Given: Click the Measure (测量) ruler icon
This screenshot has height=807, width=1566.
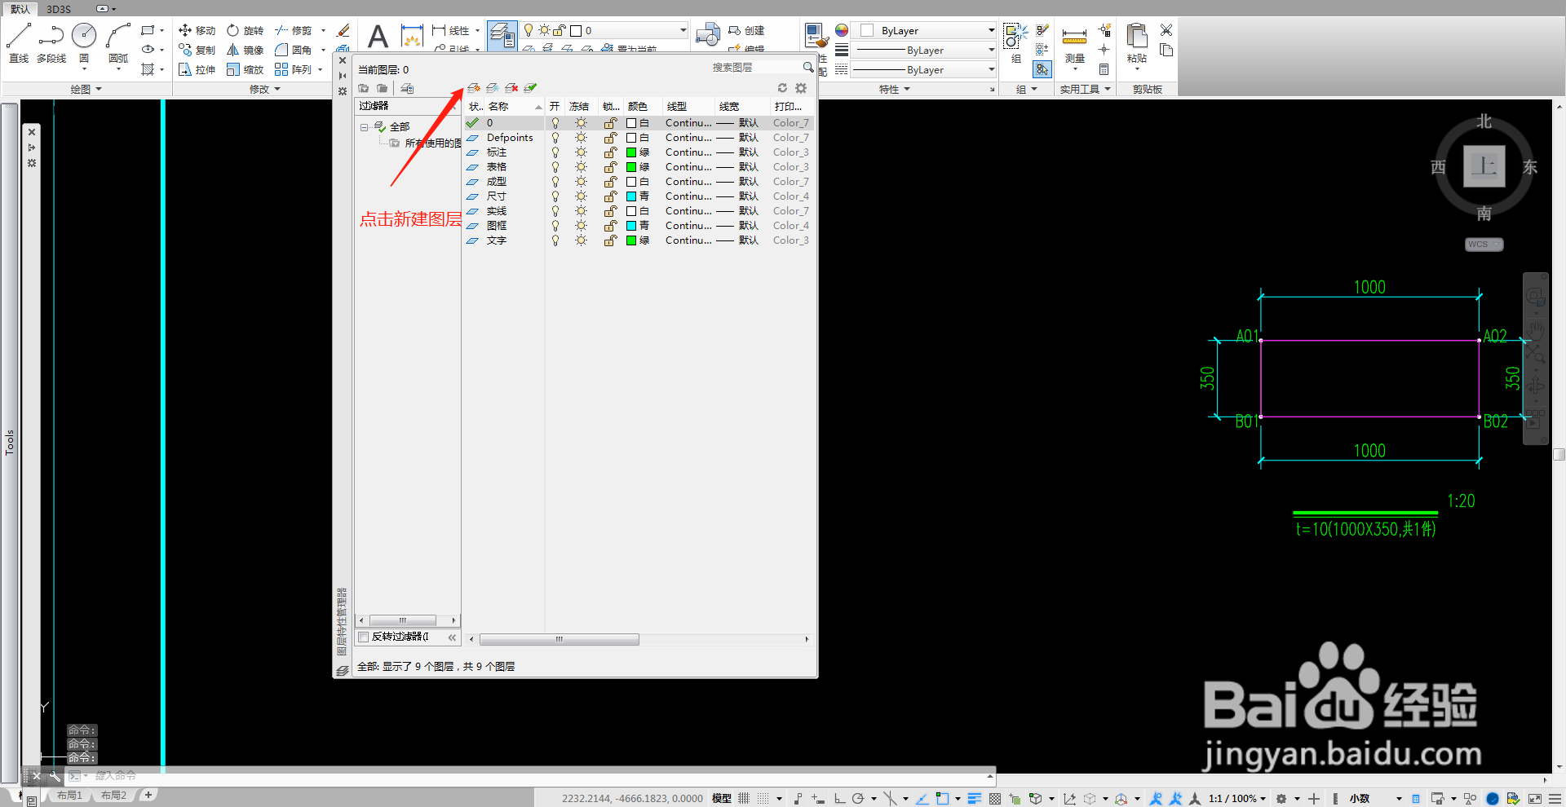Looking at the screenshot, I should (1074, 37).
